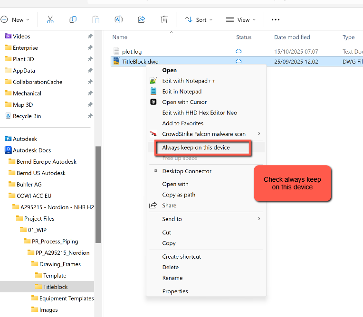Open COWI ACC EU folder
Screen dimensions: 363x317
(34, 196)
